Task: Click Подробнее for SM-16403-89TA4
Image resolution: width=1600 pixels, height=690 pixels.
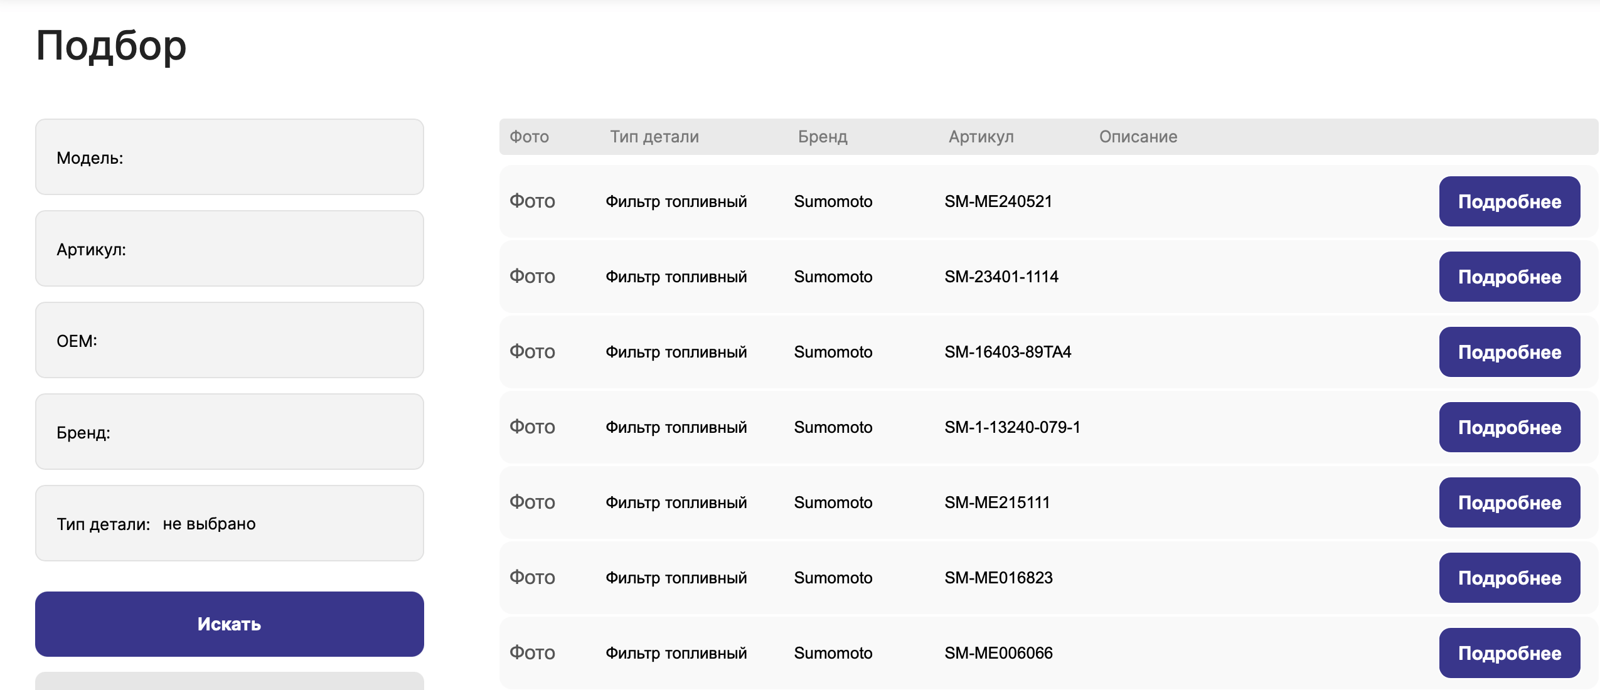Action: [1509, 352]
